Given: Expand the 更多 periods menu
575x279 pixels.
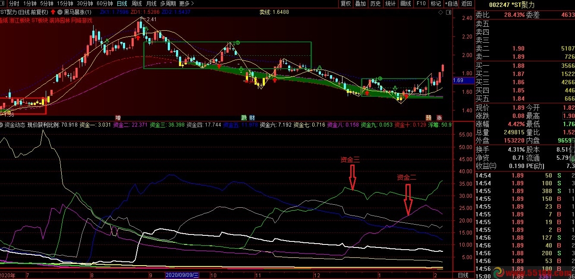Looking at the screenshot, I should coord(187,3).
